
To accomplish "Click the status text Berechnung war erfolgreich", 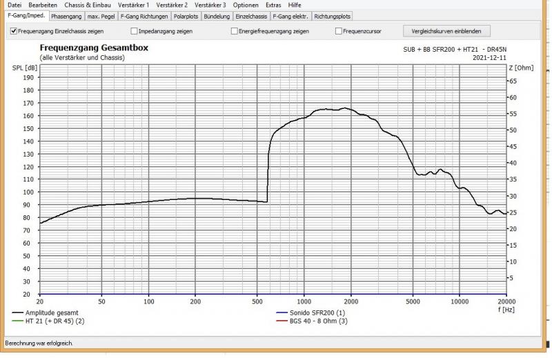I will click(x=39, y=343).
